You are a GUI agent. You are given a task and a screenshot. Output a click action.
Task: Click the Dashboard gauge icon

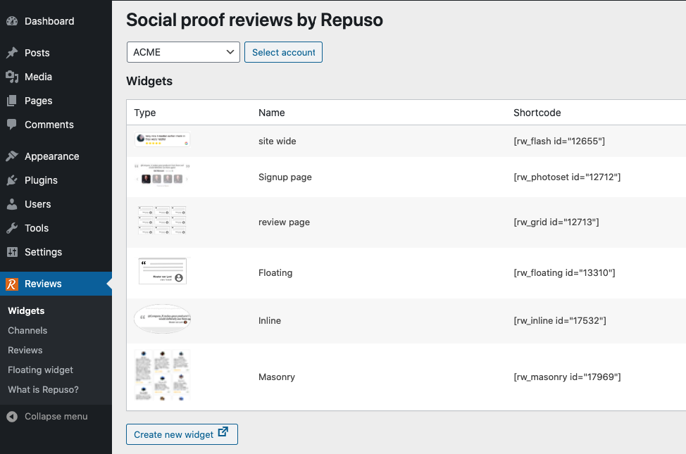(x=12, y=21)
